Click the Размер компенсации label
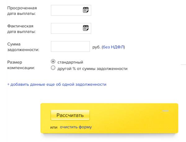Viewport: 186px width, 142px height. (21, 65)
